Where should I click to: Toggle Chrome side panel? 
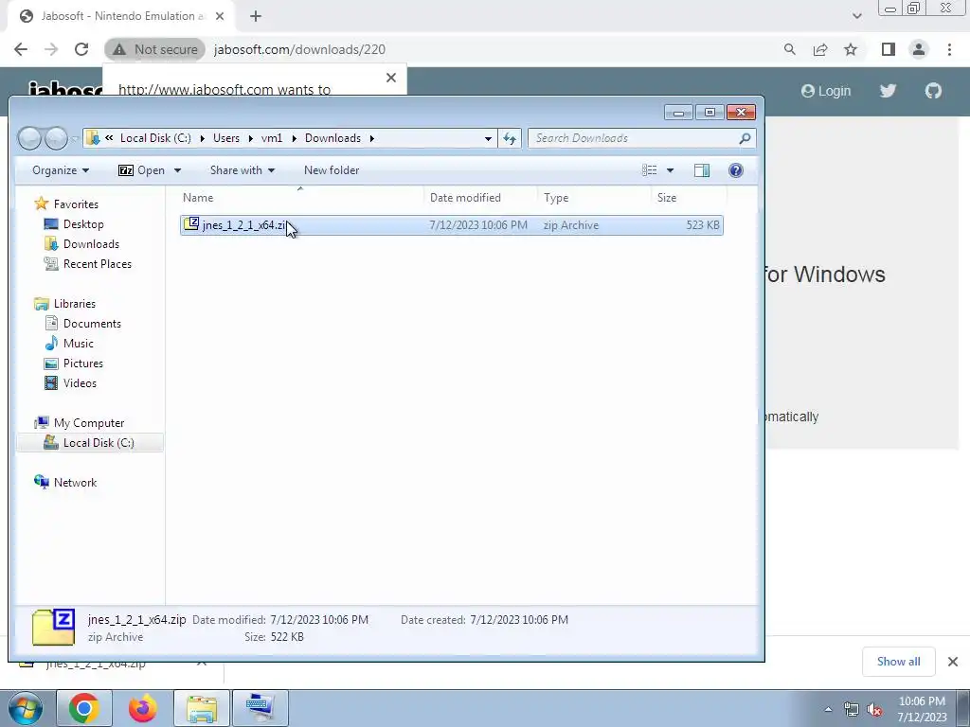[889, 49]
